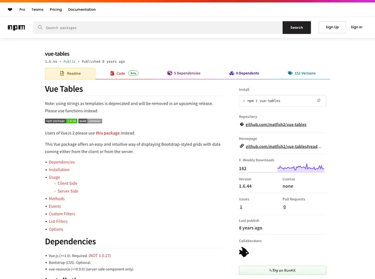Click the last publish 8 years ago text
Image resolution: width=375 pixels, height=279 pixels.
250,228
